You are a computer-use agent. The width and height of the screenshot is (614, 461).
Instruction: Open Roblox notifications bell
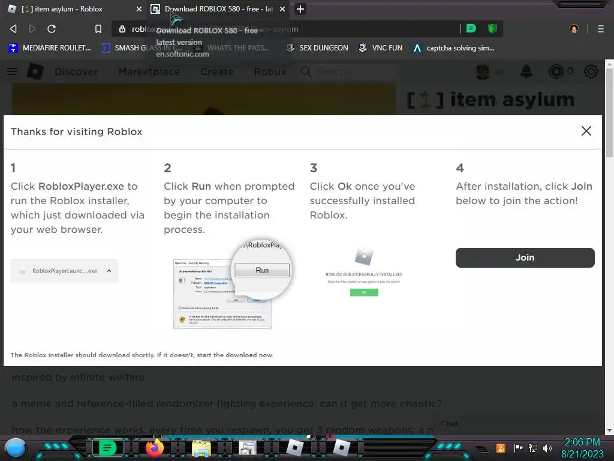coord(526,71)
